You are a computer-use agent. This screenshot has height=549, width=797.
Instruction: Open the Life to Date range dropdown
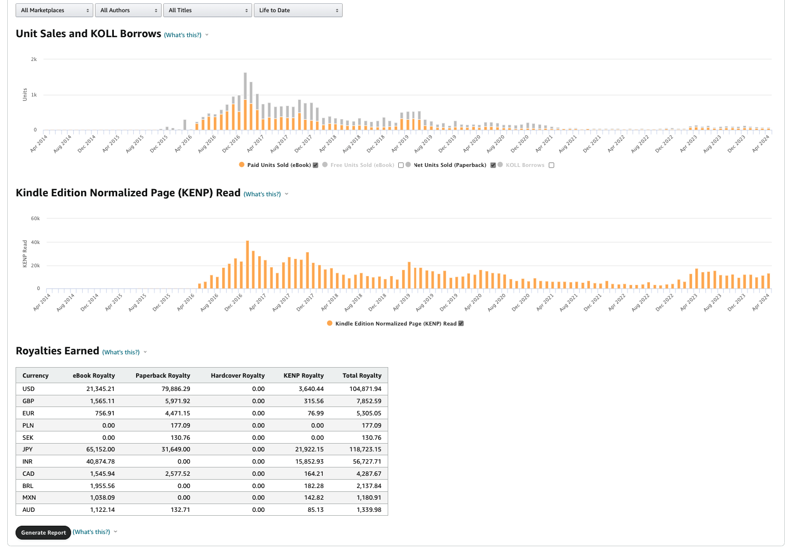coord(298,11)
